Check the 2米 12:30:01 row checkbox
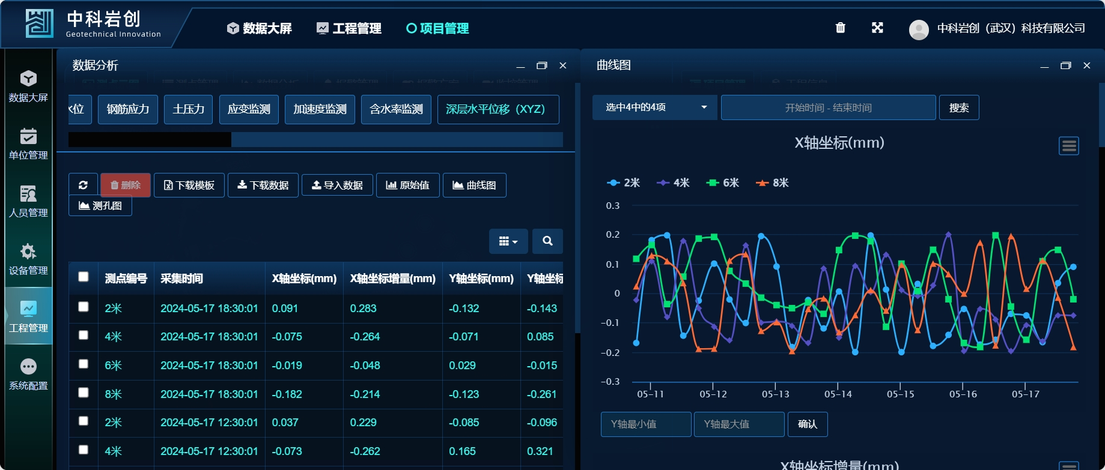This screenshot has width=1105, height=470. [x=84, y=421]
